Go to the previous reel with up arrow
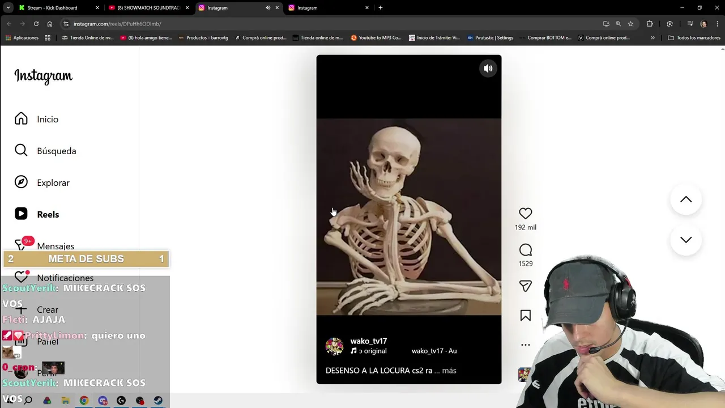725x408 pixels. 686,199
